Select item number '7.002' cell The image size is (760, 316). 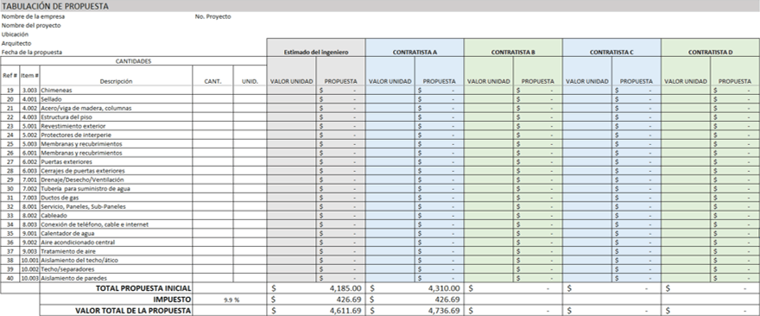pos(29,188)
